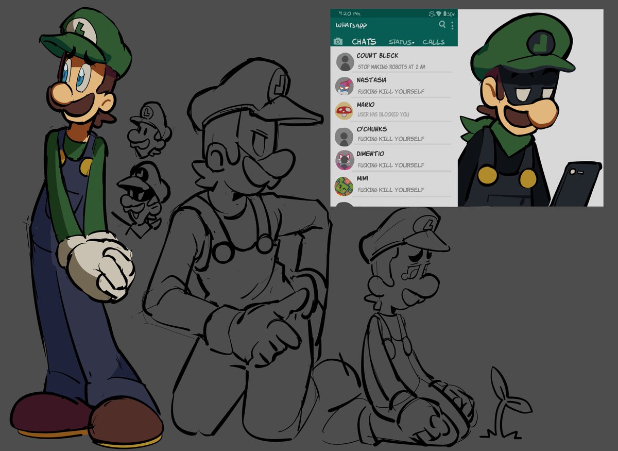Select the battery status icon
This screenshot has height=451, width=618.
[444, 13]
